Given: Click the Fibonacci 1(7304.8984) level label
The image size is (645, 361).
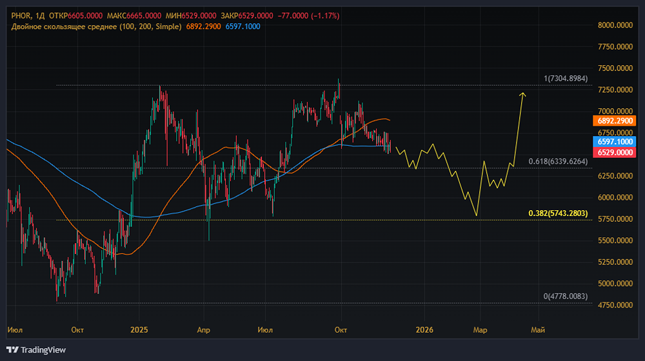Looking at the screenshot, I should (x=566, y=79).
